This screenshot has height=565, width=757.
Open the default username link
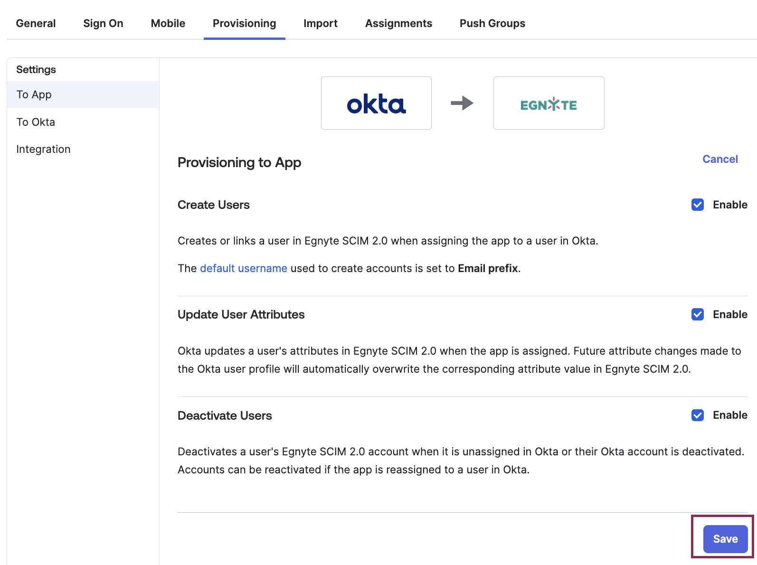pos(244,268)
